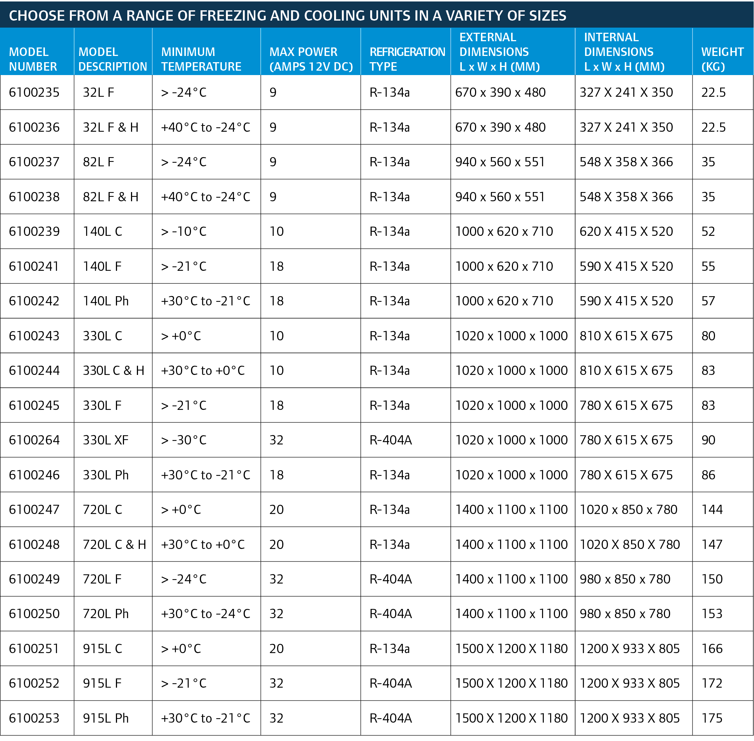The height and width of the screenshot is (741, 754).
Task: Click the REFRIGERATION TYPE column header
Action: [407, 59]
